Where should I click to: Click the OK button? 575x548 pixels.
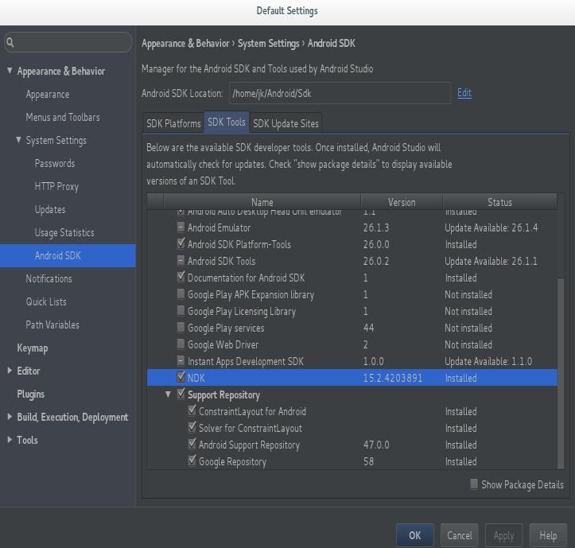415,535
